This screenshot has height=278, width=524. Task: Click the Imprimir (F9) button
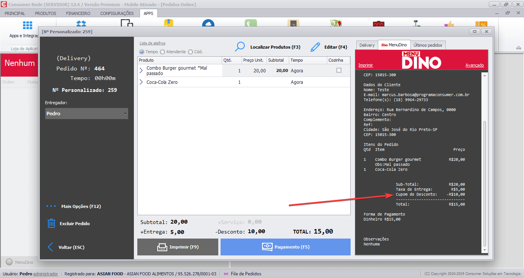(x=178, y=247)
